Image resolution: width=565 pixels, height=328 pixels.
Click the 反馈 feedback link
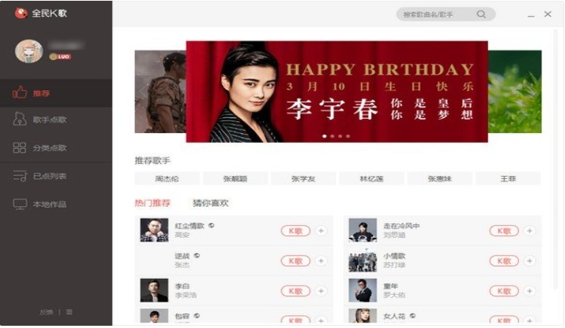(x=46, y=311)
